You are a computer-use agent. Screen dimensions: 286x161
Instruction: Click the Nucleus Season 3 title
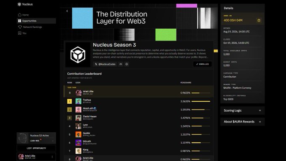pos(114,45)
